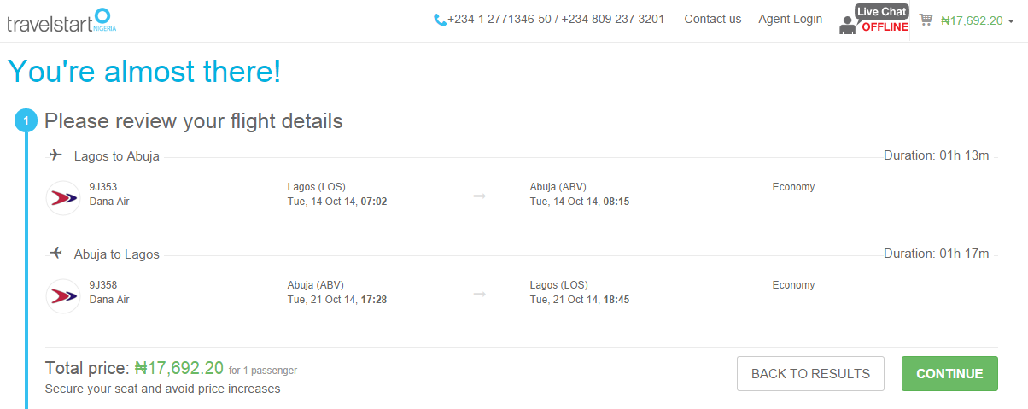Click the step 1 circle marker
This screenshot has width=1028, height=409.
coord(26,121)
